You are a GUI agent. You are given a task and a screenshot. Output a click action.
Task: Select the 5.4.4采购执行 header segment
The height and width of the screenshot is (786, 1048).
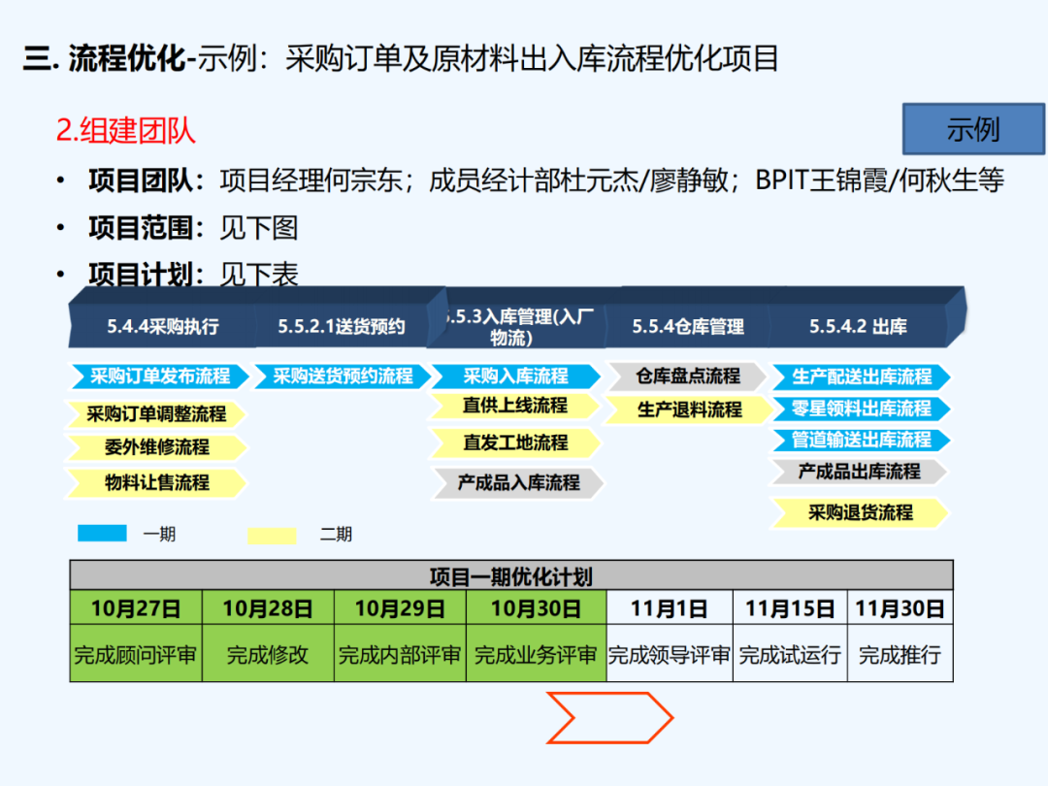[x=162, y=327]
